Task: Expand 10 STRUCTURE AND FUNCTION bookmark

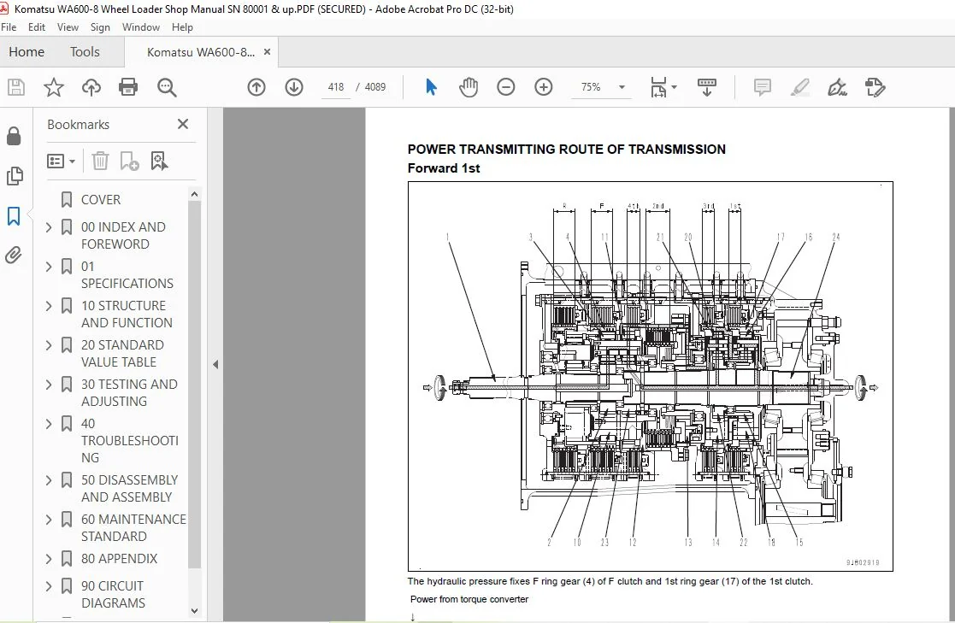Action: pyautogui.click(x=49, y=306)
